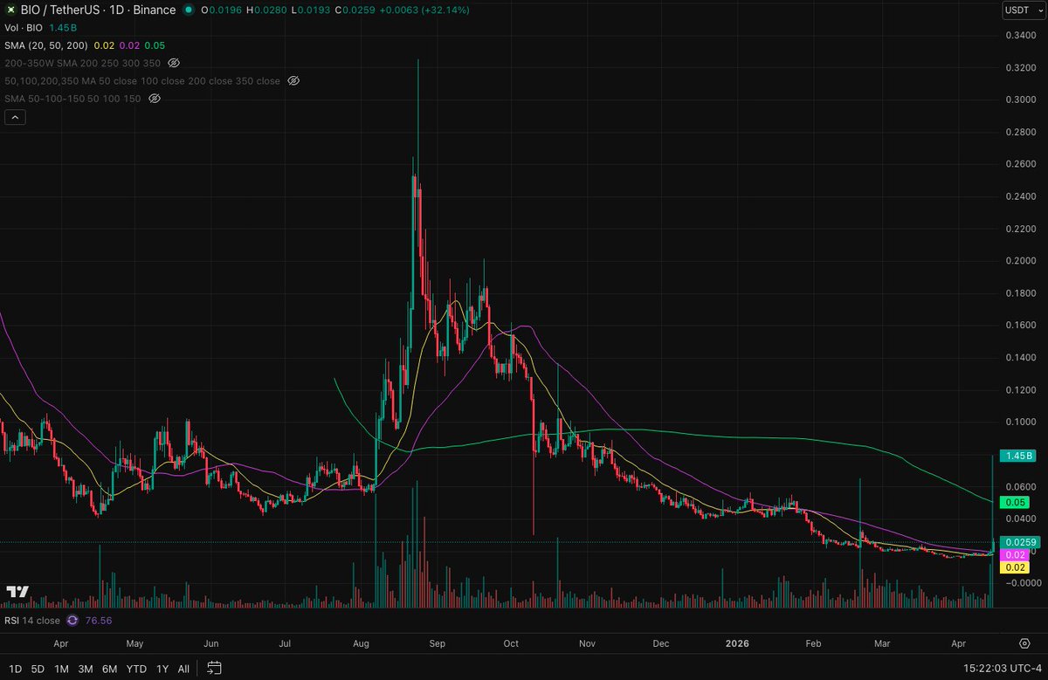This screenshot has width=1048, height=680.
Task: Switch range to 1Y
Action: pyautogui.click(x=162, y=669)
